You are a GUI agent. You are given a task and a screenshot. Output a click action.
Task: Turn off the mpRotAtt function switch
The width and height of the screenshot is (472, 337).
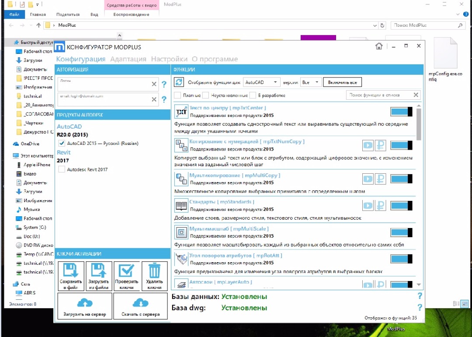tap(401, 259)
